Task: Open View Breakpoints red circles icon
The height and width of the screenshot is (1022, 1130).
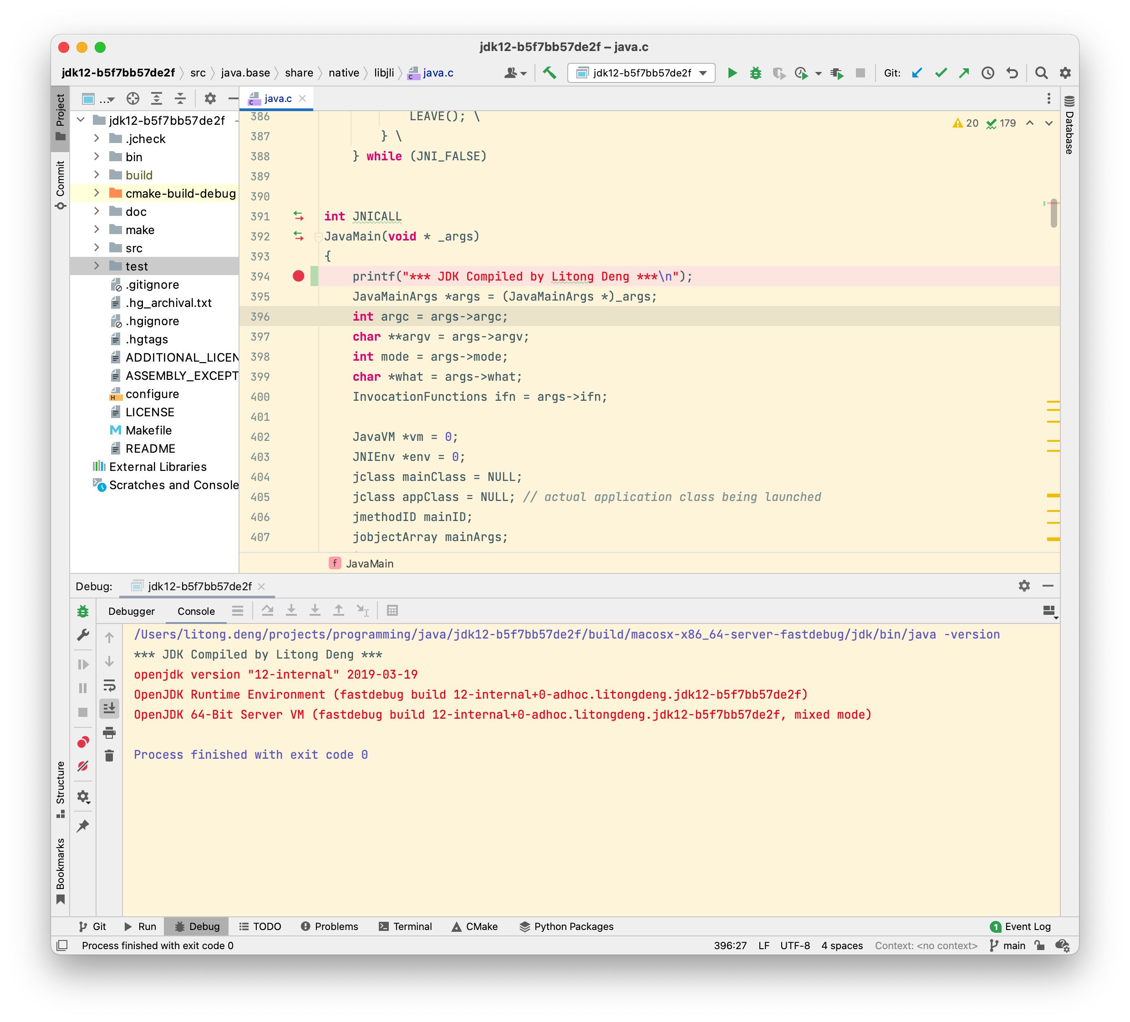Action: pos(83,742)
